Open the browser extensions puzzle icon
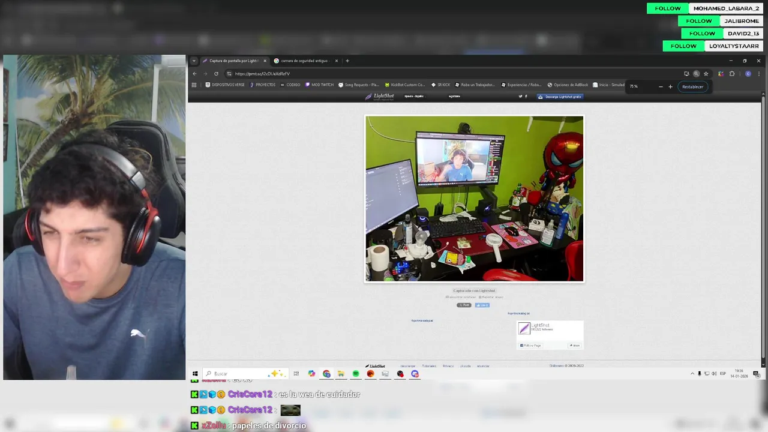The image size is (768, 432). tap(731, 74)
